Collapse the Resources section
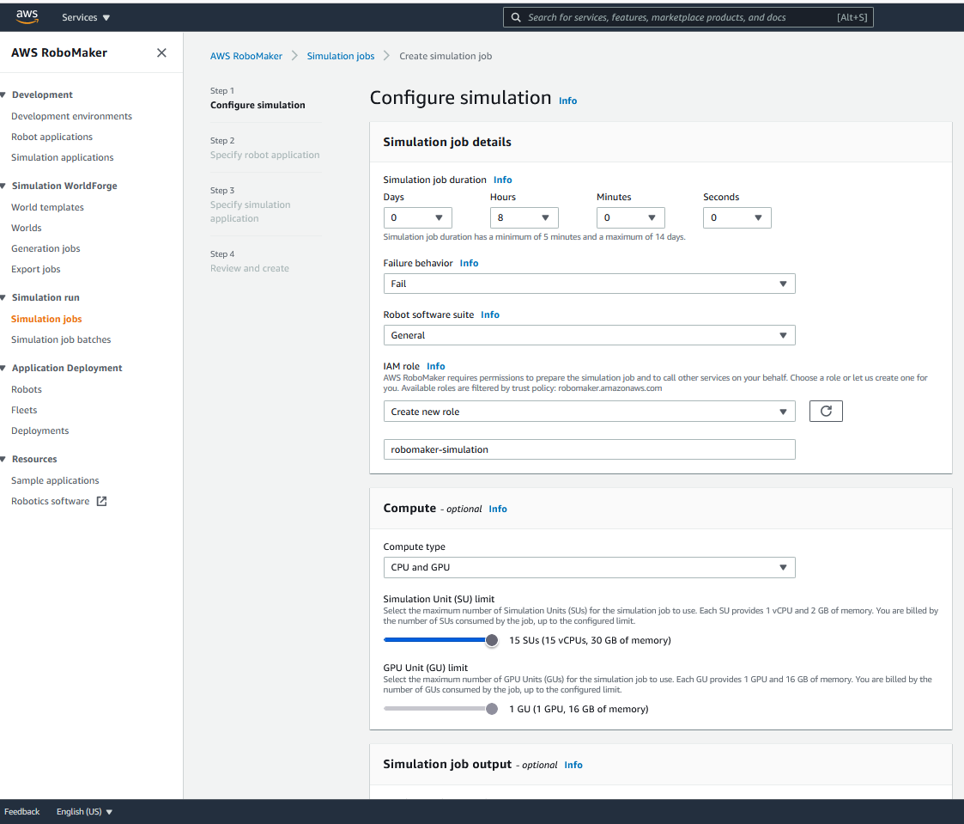This screenshot has height=824, width=964. (x=3, y=459)
